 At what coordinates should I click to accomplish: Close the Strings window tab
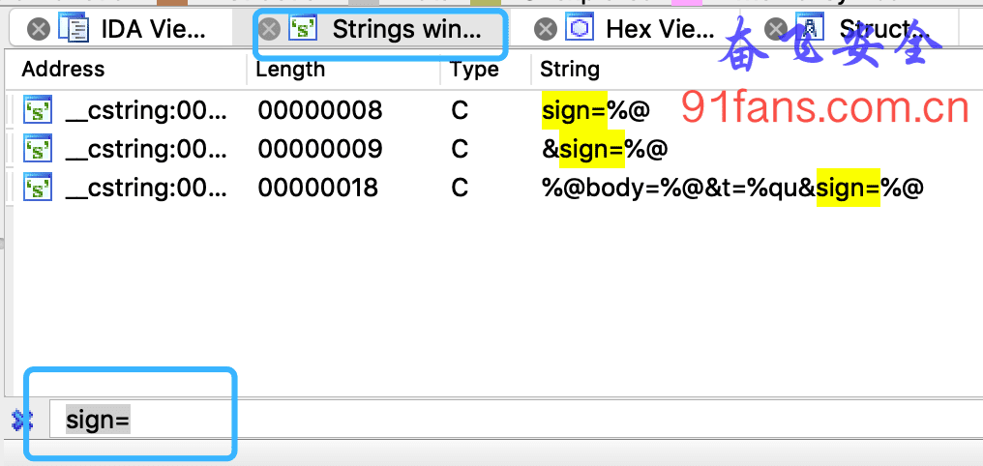[x=269, y=29]
